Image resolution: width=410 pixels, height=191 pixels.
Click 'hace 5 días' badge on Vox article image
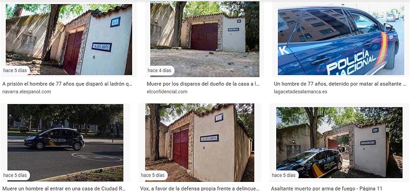click(x=153, y=175)
